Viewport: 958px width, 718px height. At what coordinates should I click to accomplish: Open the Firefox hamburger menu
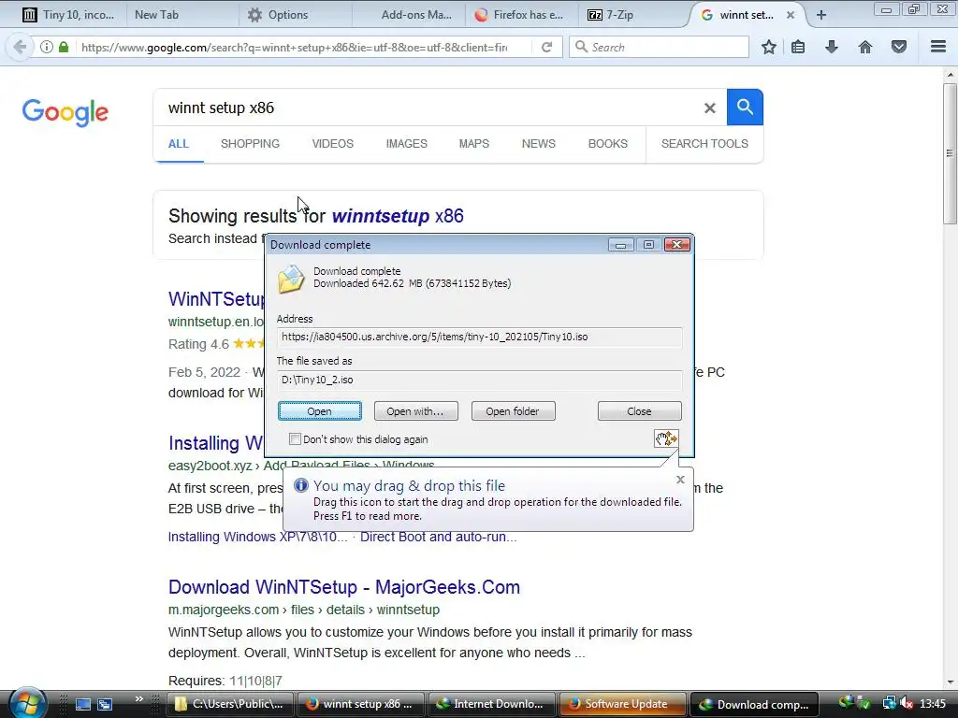(938, 47)
